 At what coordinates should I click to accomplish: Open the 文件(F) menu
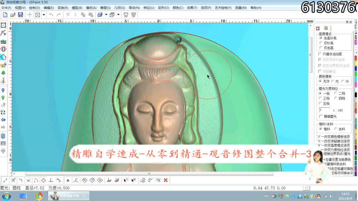pyautogui.click(x=5, y=7)
